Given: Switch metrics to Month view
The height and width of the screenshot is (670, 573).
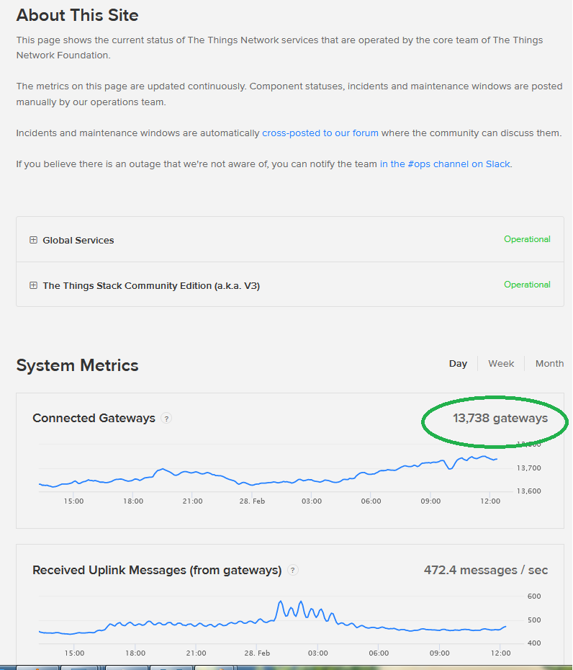Looking at the screenshot, I should 549,364.
